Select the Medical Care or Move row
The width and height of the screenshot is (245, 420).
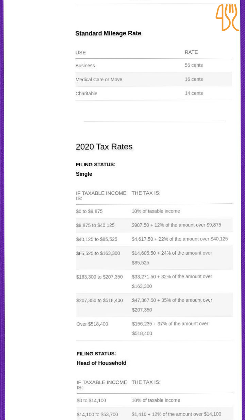coord(153,79)
